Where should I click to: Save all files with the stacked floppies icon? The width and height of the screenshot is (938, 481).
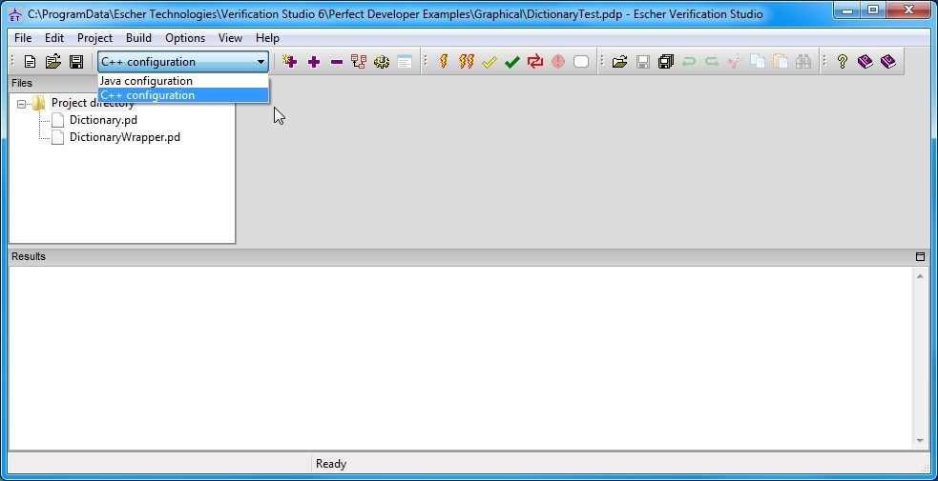click(x=666, y=62)
